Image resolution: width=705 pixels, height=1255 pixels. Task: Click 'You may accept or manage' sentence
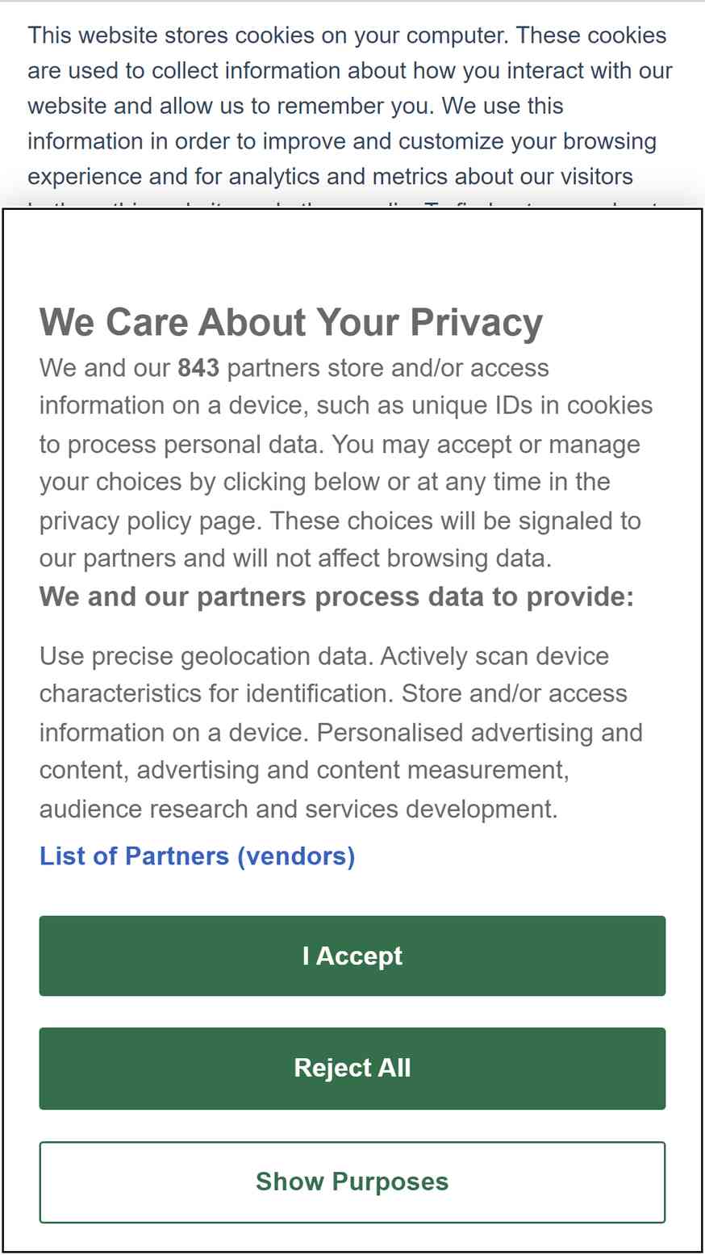[486, 444]
